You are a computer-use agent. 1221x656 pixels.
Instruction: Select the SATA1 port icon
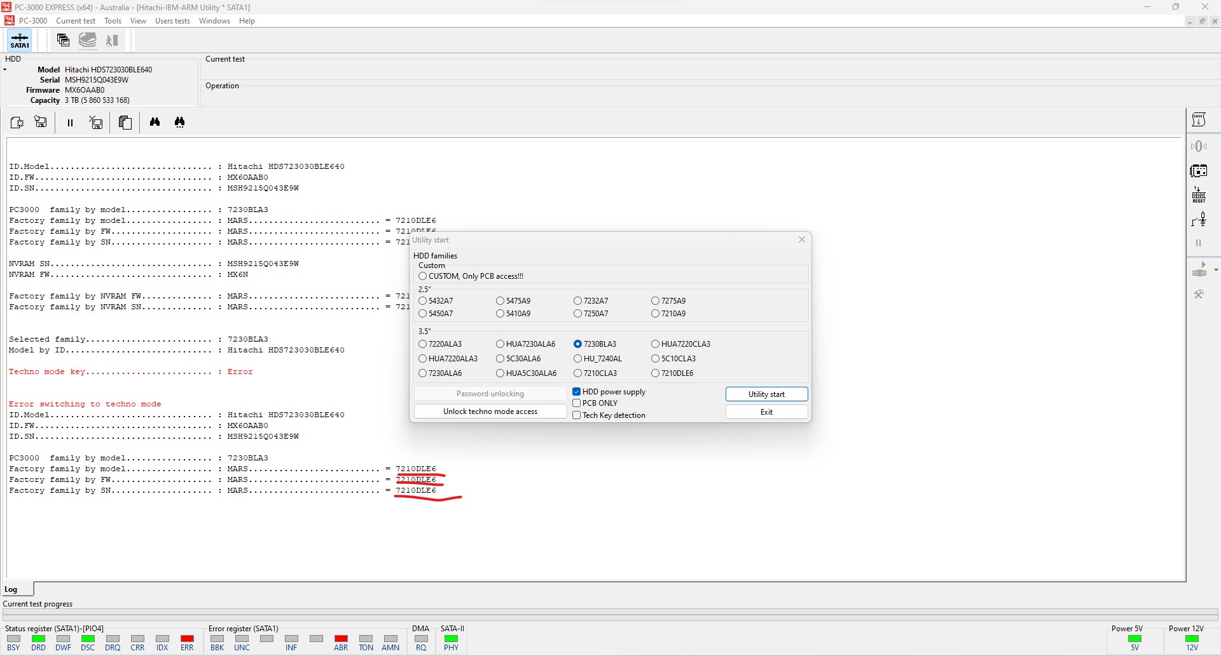click(x=19, y=40)
